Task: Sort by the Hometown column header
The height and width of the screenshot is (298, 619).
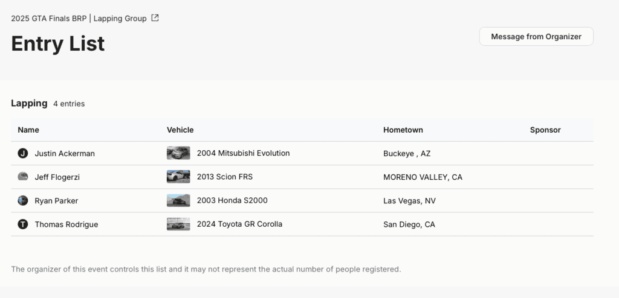Action: [x=403, y=130]
